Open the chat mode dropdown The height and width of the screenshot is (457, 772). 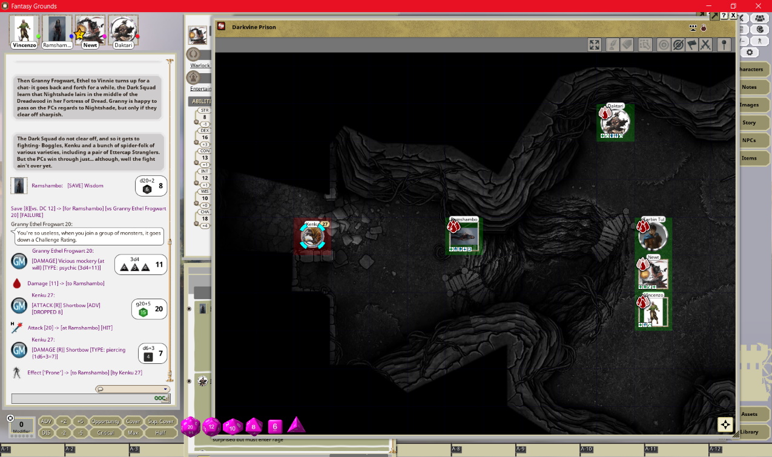click(132, 389)
